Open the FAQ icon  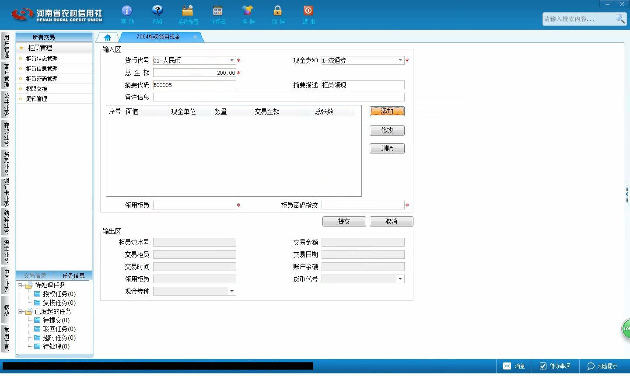(x=157, y=14)
